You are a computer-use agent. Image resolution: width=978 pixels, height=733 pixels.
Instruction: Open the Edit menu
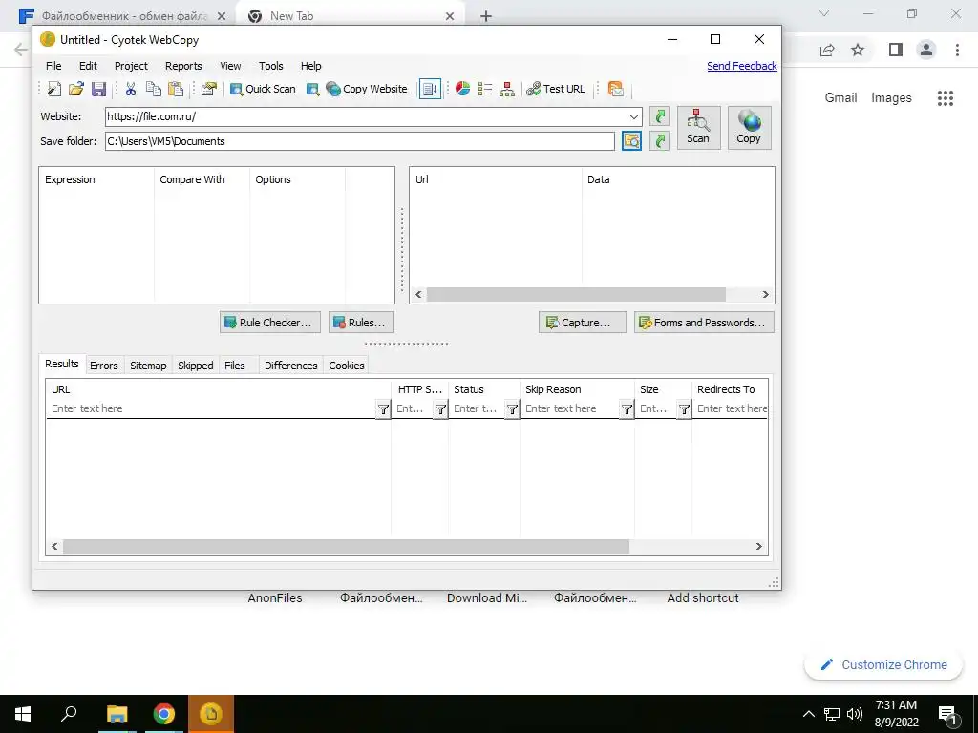click(88, 66)
